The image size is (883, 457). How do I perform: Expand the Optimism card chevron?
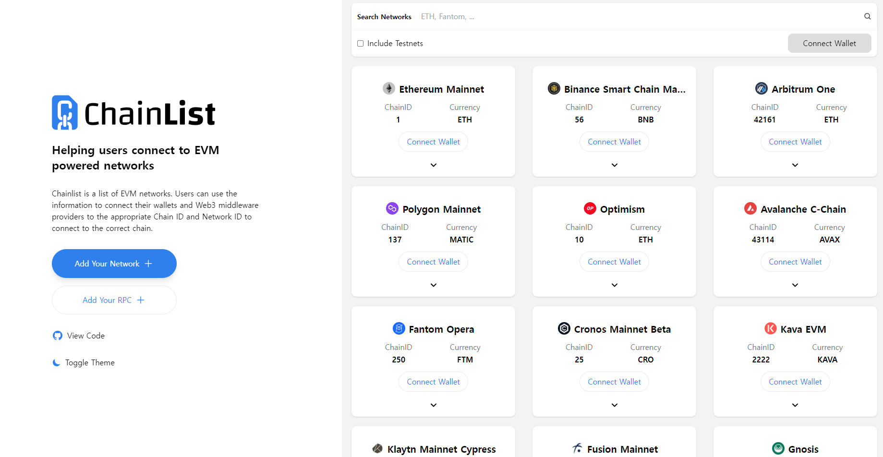tap(615, 285)
